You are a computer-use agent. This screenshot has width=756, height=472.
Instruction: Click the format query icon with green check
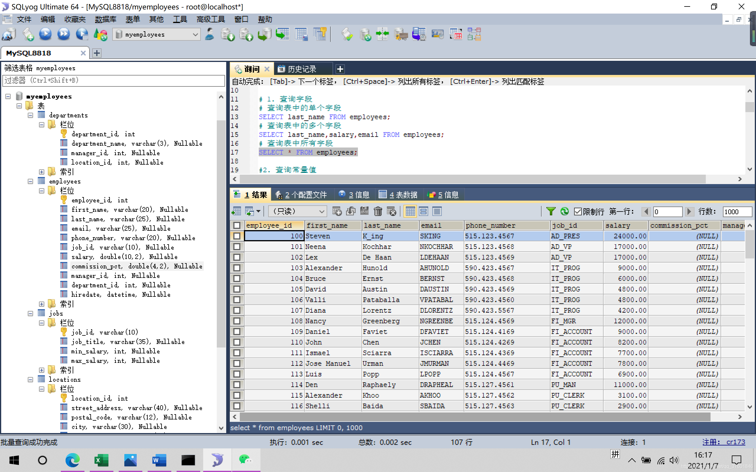point(347,34)
